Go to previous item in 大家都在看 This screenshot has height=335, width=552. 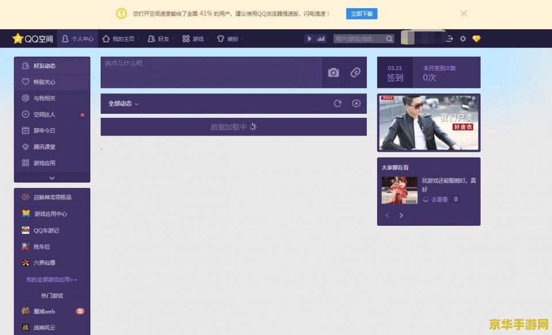[387, 215]
